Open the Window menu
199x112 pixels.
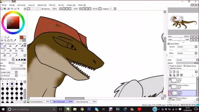click(71, 5)
